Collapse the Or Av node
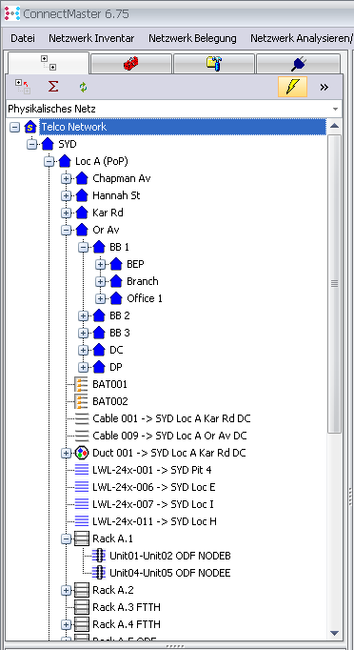This screenshot has height=650, width=354. (66, 230)
